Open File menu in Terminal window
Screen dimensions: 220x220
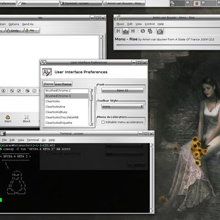4,140
